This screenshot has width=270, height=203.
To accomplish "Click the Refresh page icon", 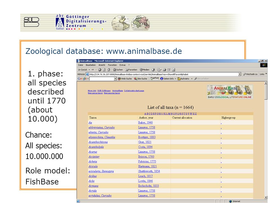I will (x=104, y=70).
